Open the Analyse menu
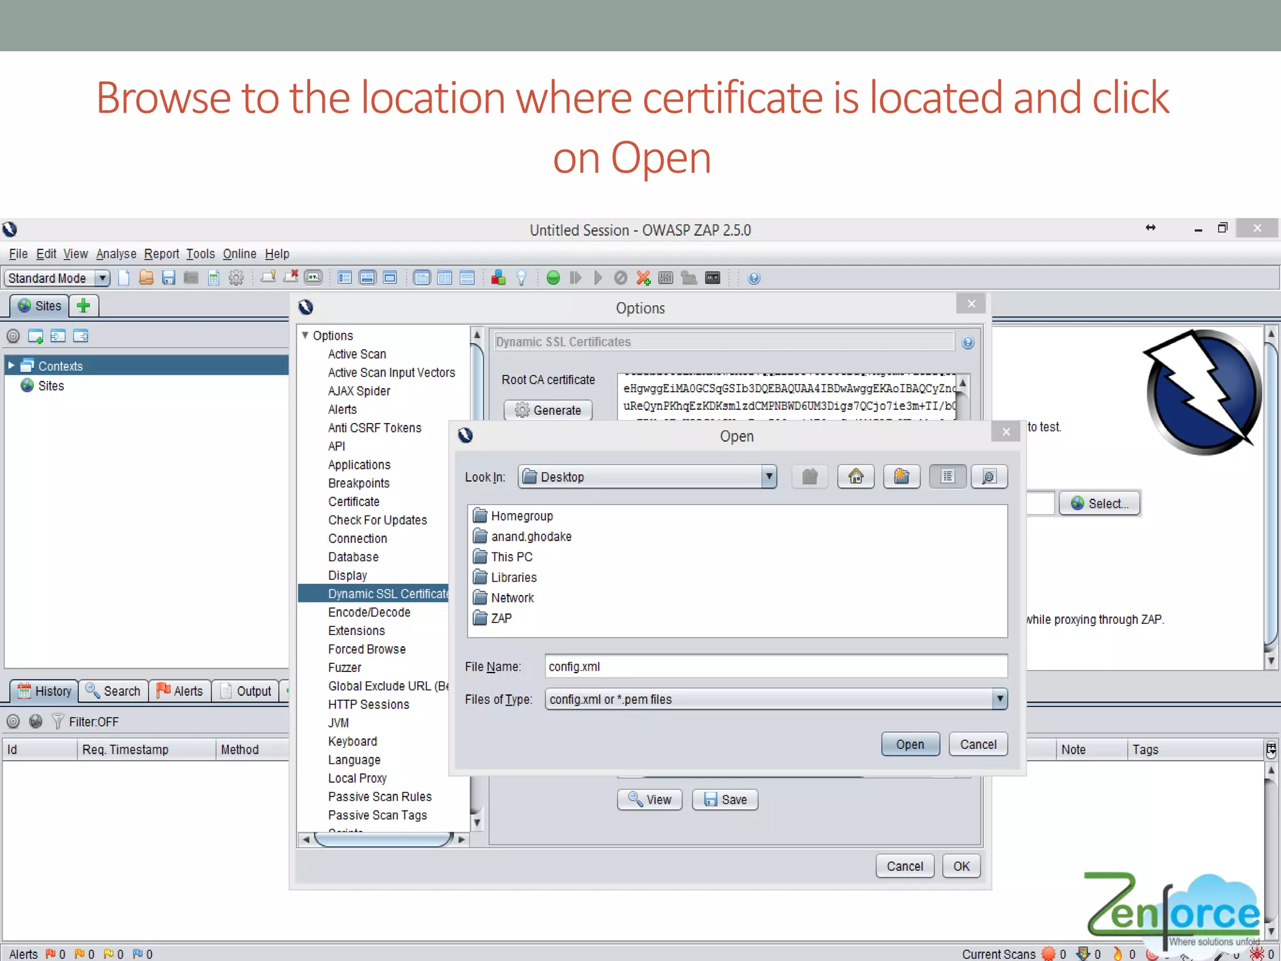This screenshot has height=961, width=1281. tap(116, 253)
